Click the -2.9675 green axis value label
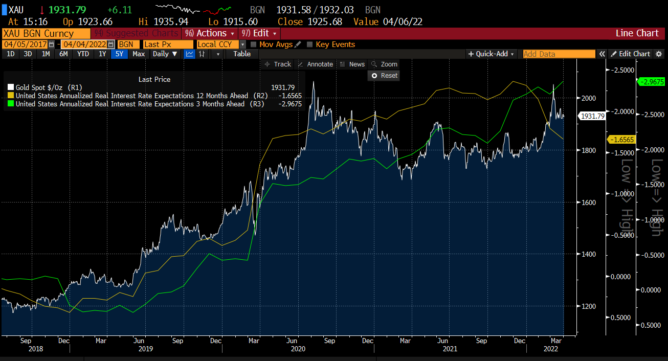The image size is (668, 361). click(x=650, y=81)
